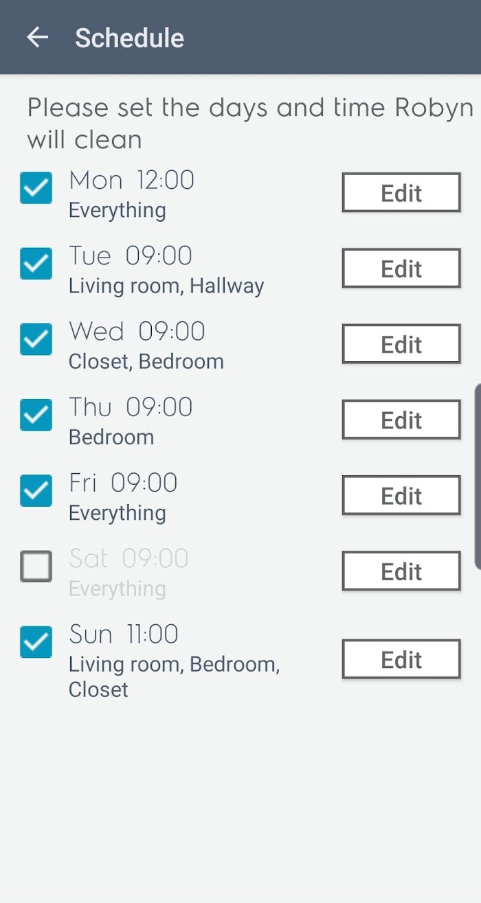Uncheck the Sunday cleaning checkbox
The height and width of the screenshot is (903, 481).
click(x=36, y=642)
